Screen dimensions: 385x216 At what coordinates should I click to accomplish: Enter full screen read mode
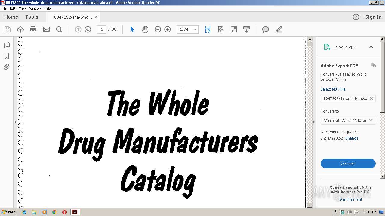pos(234,29)
